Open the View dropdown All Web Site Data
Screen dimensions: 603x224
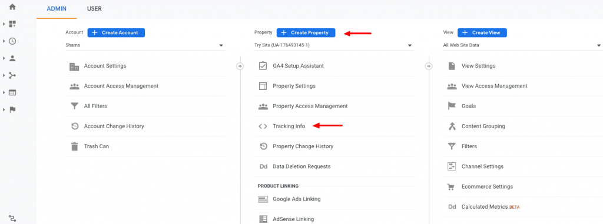coord(522,45)
